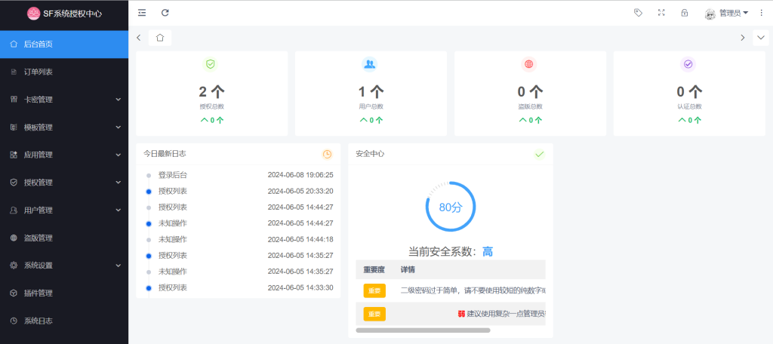Click the blue users icon above 用户总数
This screenshot has height=344, width=773.
point(369,64)
